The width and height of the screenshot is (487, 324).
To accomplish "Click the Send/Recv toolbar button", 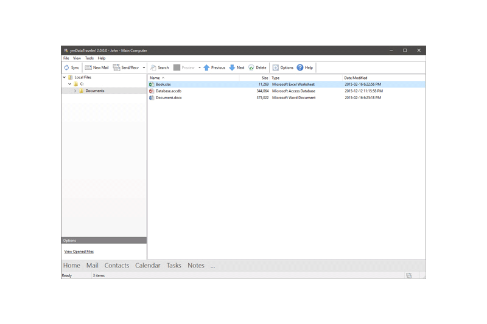I will coord(126,67).
